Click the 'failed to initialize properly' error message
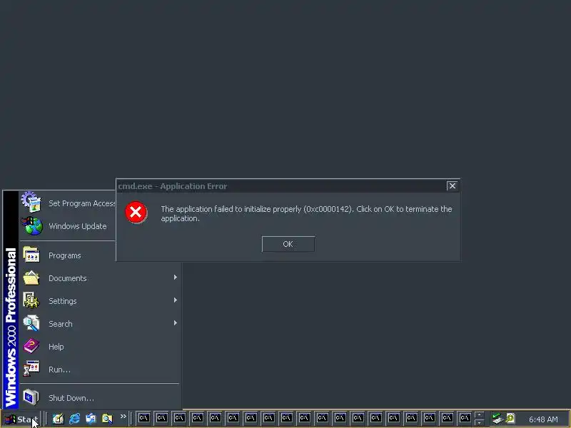The width and height of the screenshot is (571, 428). pos(306,213)
